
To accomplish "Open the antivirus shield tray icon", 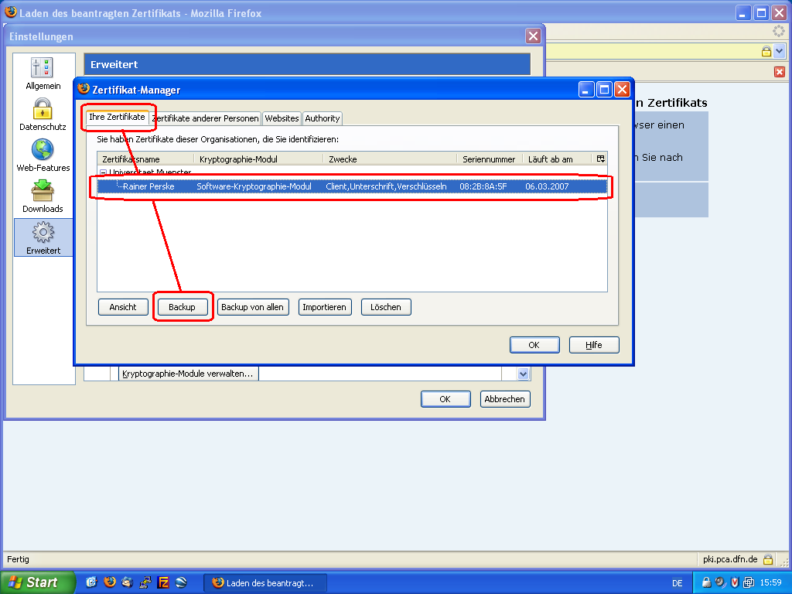I will point(735,582).
